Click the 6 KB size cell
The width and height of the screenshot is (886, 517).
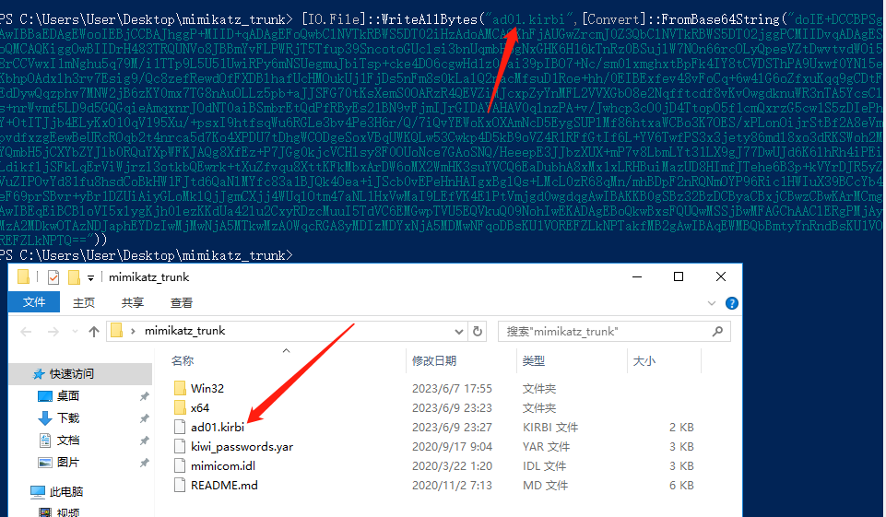pyautogui.click(x=681, y=485)
